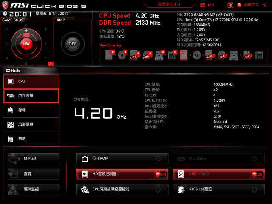Launch the M-Flash utility
The image size is (272, 204).
(x=33, y=159)
